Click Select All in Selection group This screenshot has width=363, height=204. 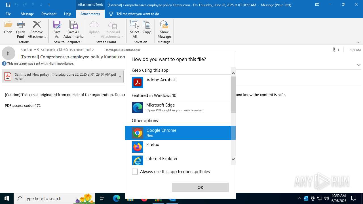134,29
